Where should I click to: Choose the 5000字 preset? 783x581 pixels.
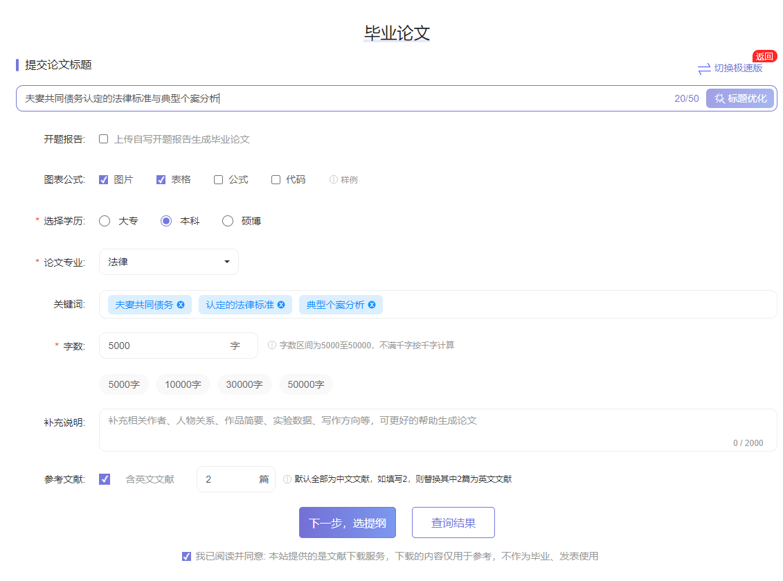[x=124, y=384]
